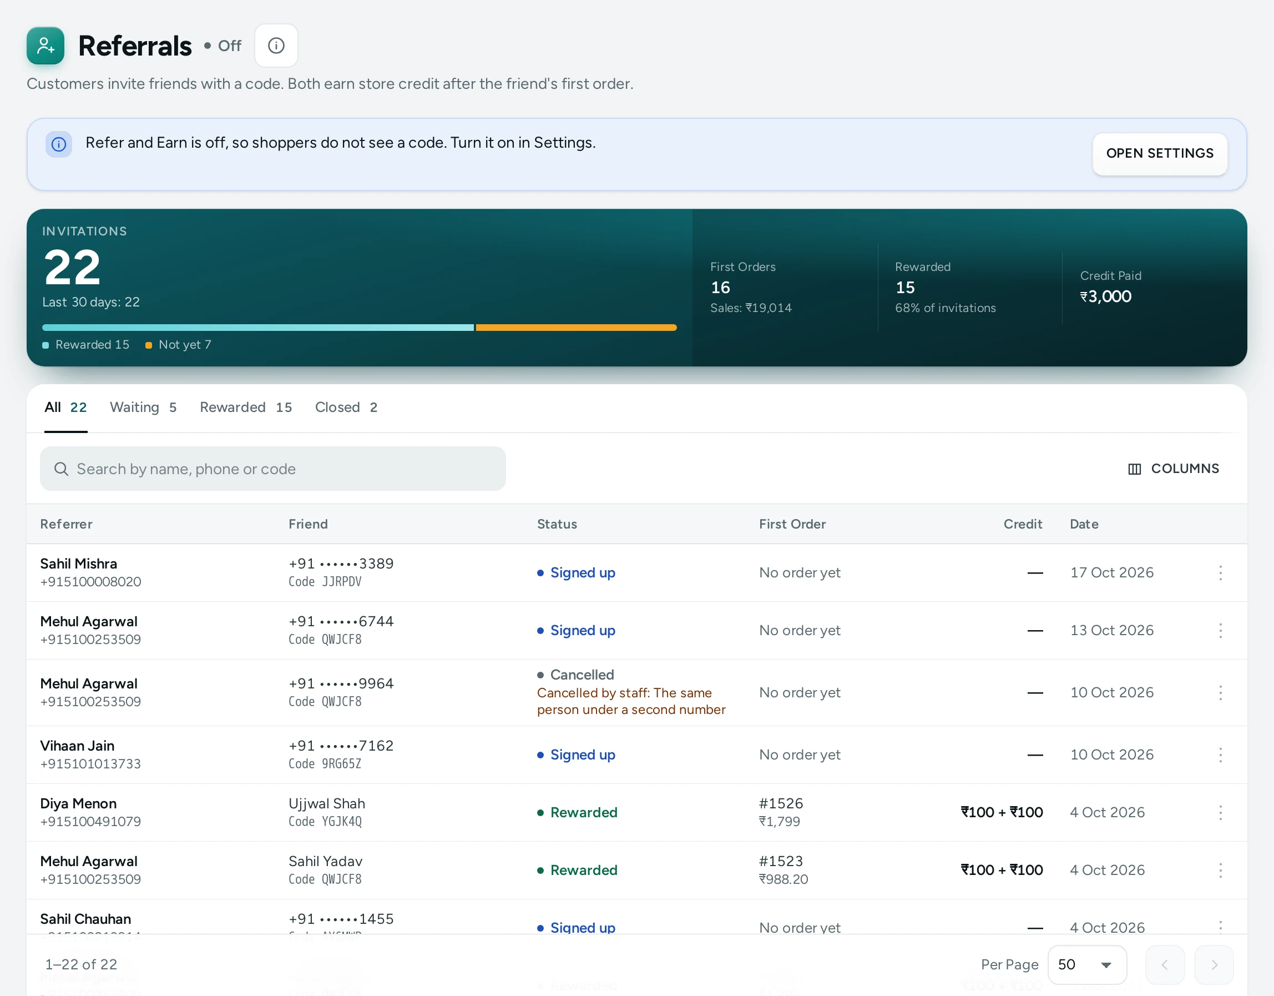
Task: Click the Referrals green person-plus icon
Action: pos(46,46)
